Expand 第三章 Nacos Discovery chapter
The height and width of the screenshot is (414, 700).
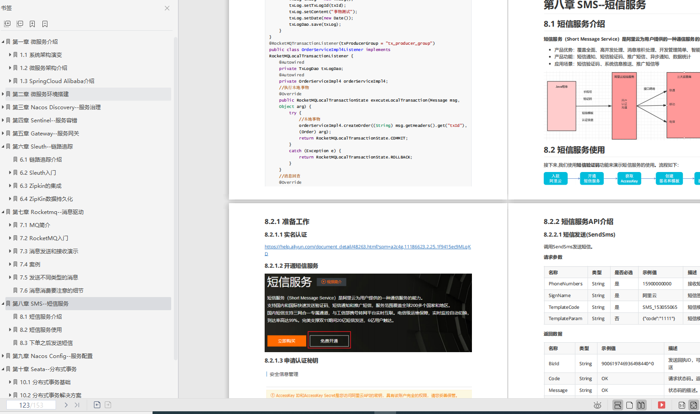[3, 107]
